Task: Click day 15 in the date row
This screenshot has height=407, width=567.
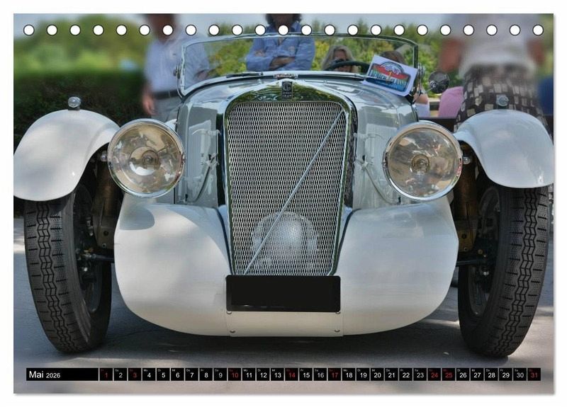Action: [306, 374]
